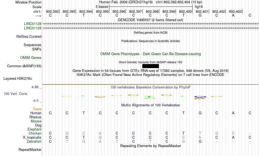Click the Common dbSNP(155) black variant block
Image resolution: width=259 pixels, height=156 pixels.
point(150,66)
